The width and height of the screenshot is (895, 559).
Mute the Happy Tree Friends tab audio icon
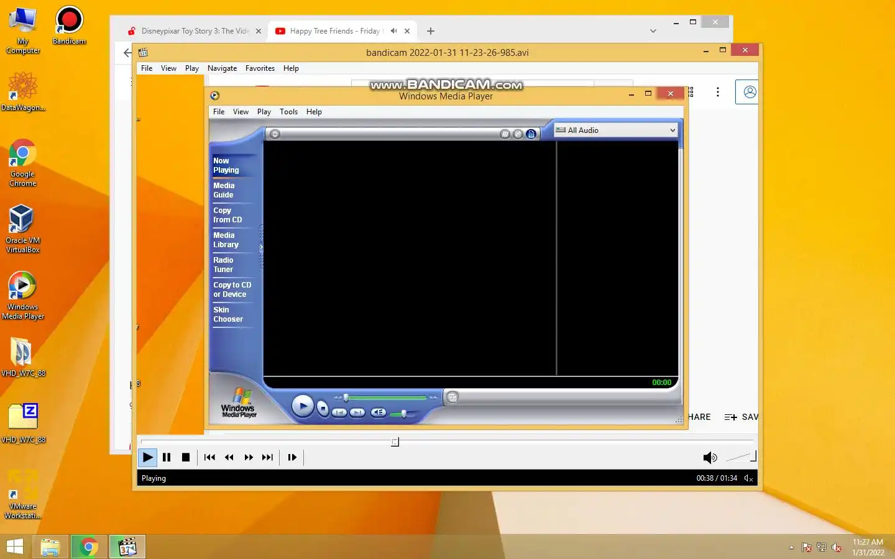(x=393, y=31)
